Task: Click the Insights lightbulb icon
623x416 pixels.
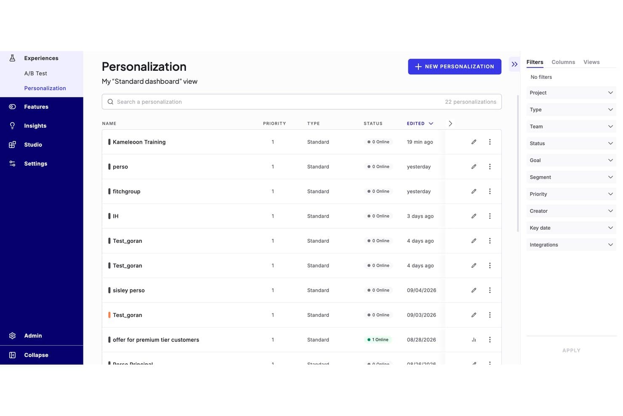Action: (x=12, y=126)
